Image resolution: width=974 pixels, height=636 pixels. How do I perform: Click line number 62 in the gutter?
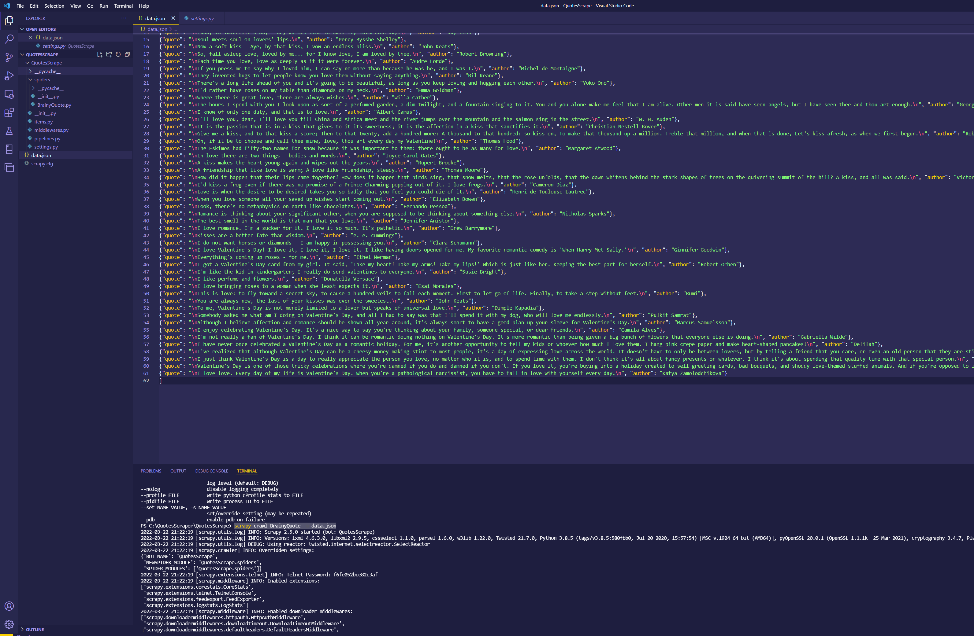pyautogui.click(x=146, y=380)
